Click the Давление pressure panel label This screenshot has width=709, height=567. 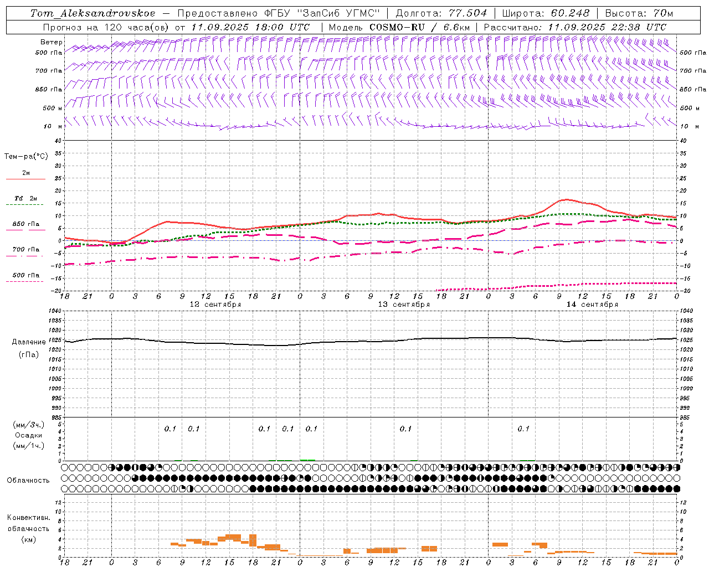[29, 342]
